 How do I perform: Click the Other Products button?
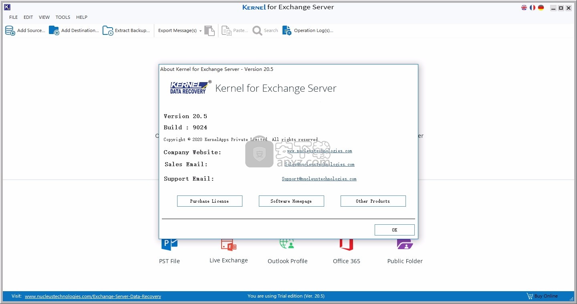click(373, 201)
